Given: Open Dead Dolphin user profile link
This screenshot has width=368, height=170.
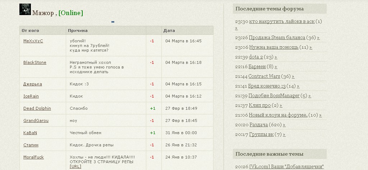Looking at the screenshot, I should point(37,108).
